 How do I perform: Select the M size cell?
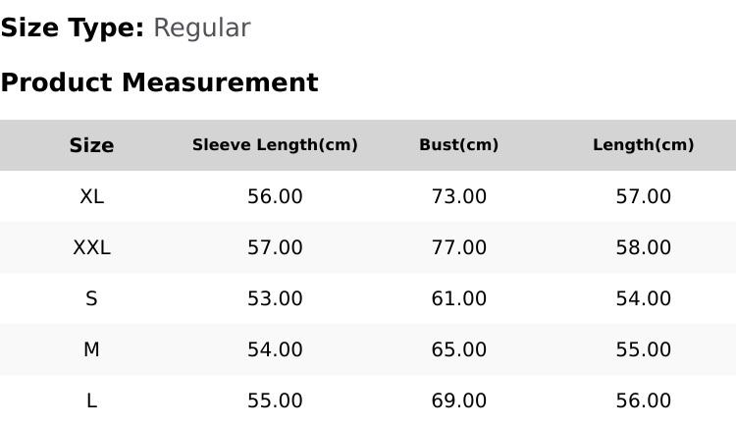click(x=91, y=349)
